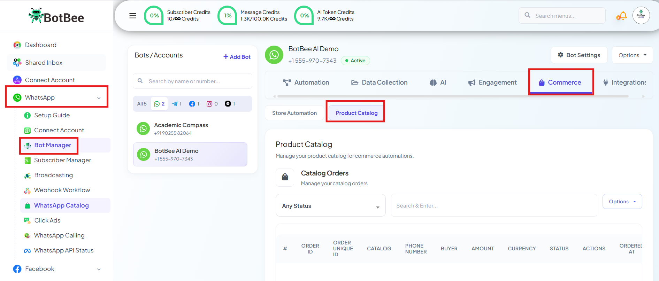Viewport: 659px width, 281px height.
Task: Click the WhatsApp icon beside BotBee AI Demo header
Action: point(274,55)
